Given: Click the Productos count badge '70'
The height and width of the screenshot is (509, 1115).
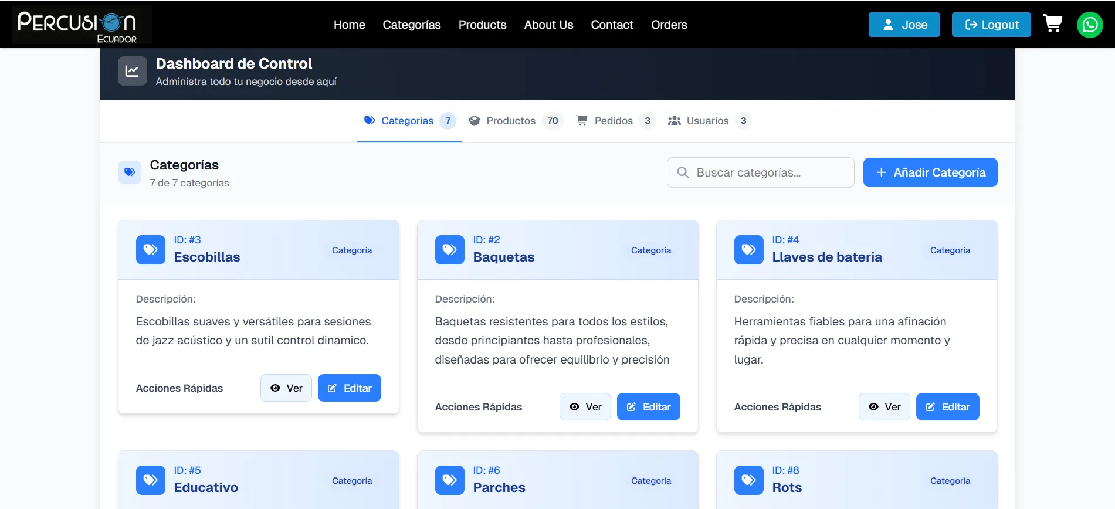Looking at the screenshot, I should coord(553,121).
